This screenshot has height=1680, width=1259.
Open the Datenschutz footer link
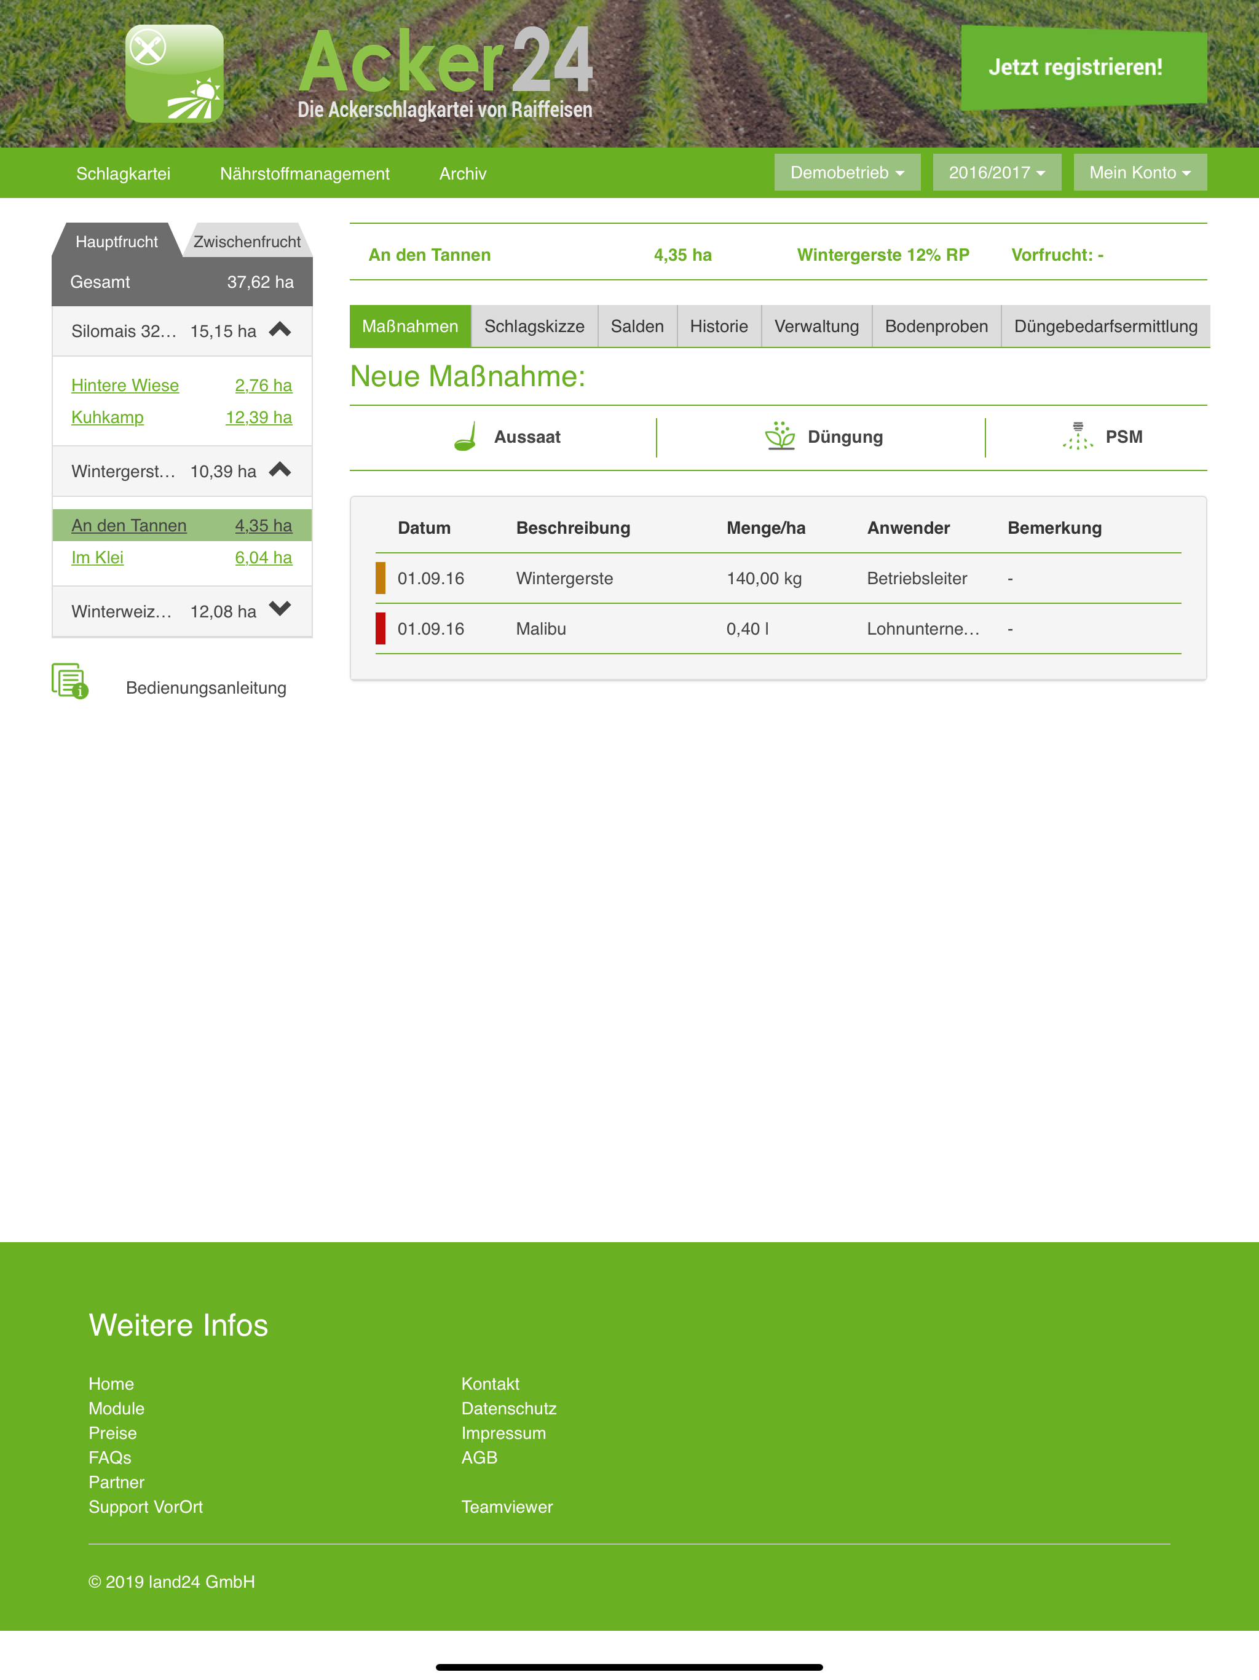(x=509, y=1408)
